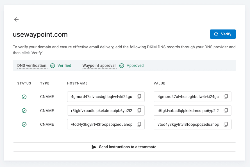This screenshot has width=250, height=167.
Task: Click the Verified checkmark icon
Action: pyautogui.click(x=53, y=66)
